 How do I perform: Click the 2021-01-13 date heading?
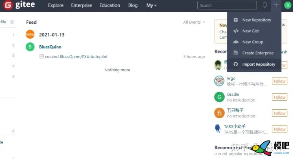52,35
